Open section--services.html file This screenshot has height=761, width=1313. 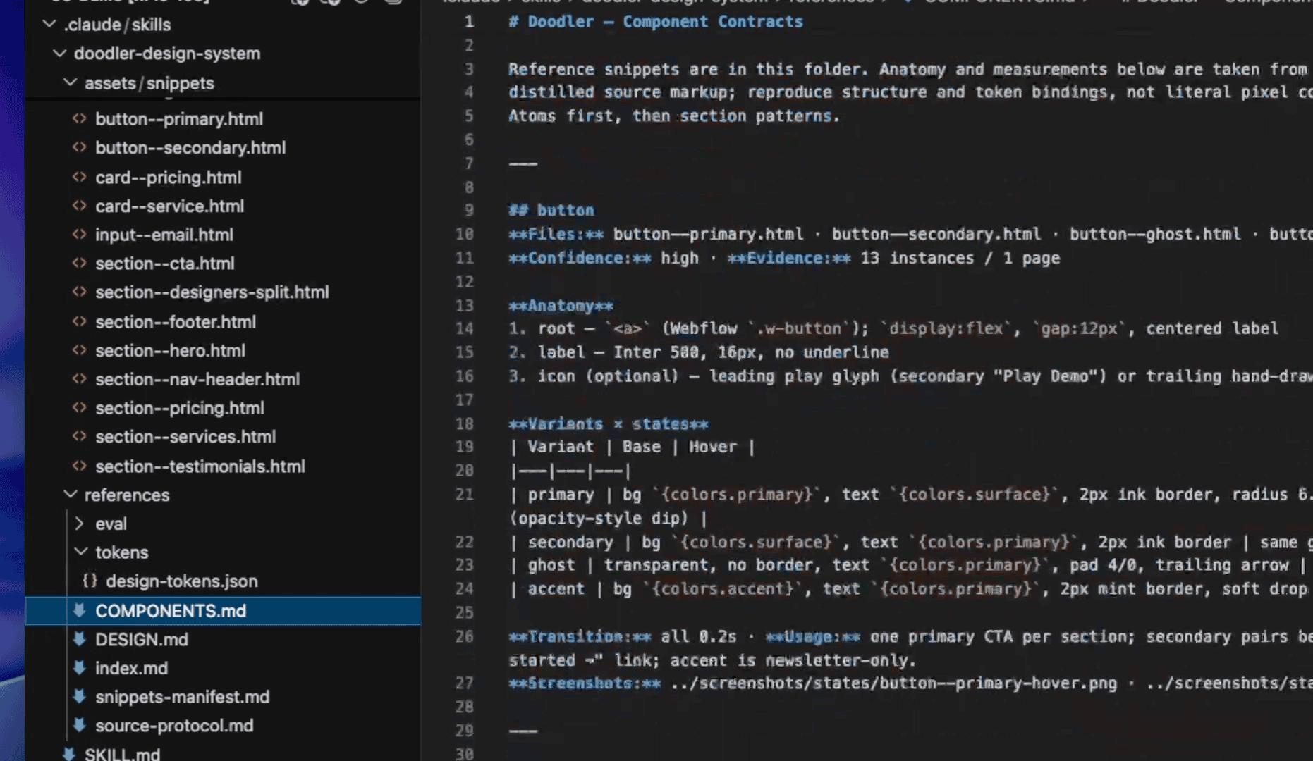[185, 437]
